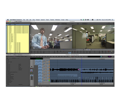Toggle the green solo button on track A8

click(49, 80)
